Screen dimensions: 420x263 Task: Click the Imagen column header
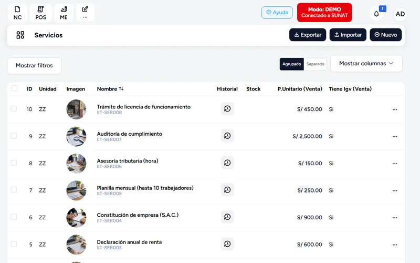point(76,89)
